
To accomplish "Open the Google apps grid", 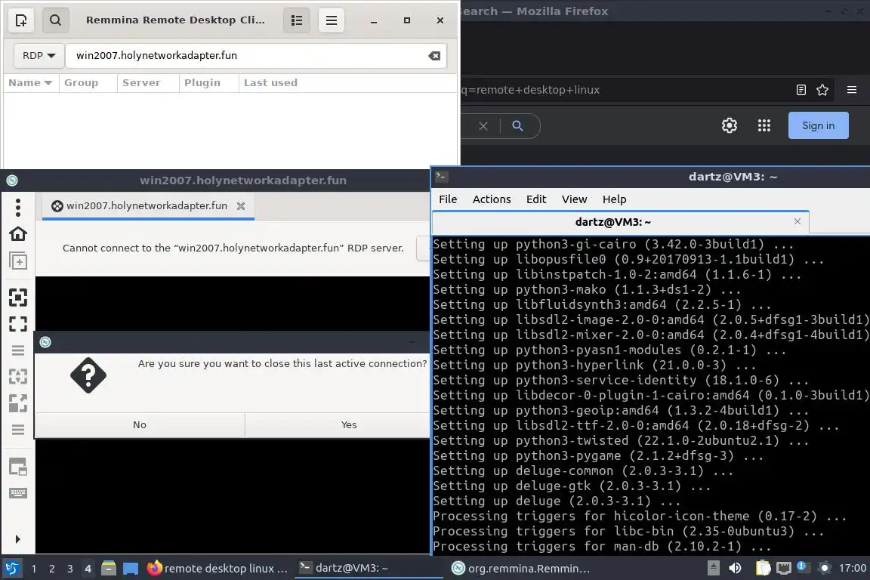I will click(x=764, y=125).
